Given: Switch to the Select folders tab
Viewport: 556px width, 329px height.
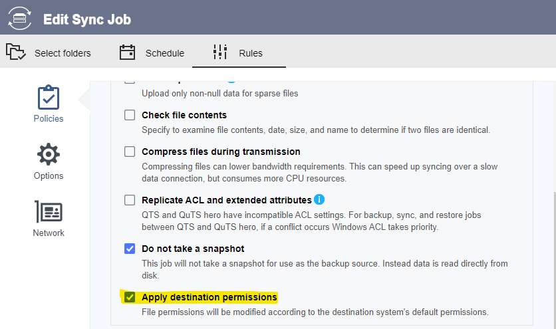Looking at the screenshot, I should (x=49, y=53).
